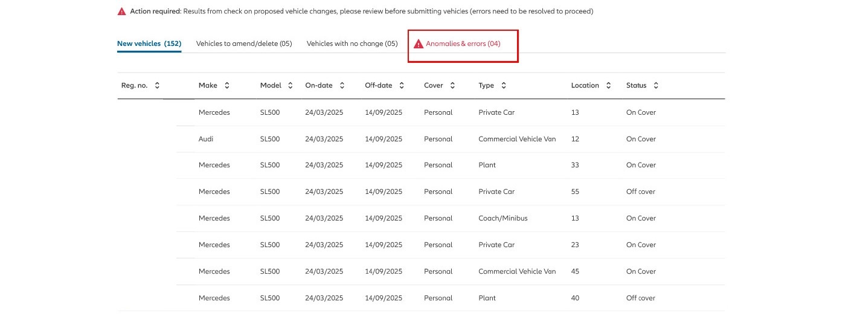Sort vehicles by Off-date
This screenshot has width=854, height=316.
pyautogui.click(x=401, y=86)
